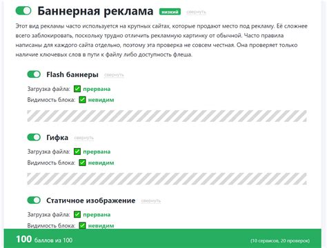This screenshot has height=248, width=327.
Task: Toggle the Баннерная реклама main switch
Action: [23, 11]
